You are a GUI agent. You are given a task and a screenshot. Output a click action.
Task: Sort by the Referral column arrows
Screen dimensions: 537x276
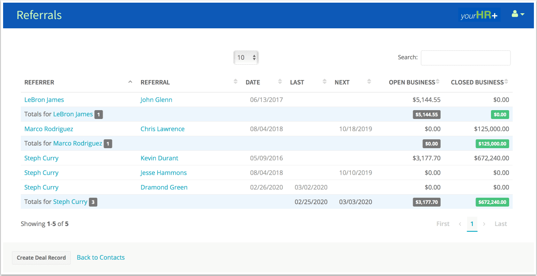click(235, 82)
